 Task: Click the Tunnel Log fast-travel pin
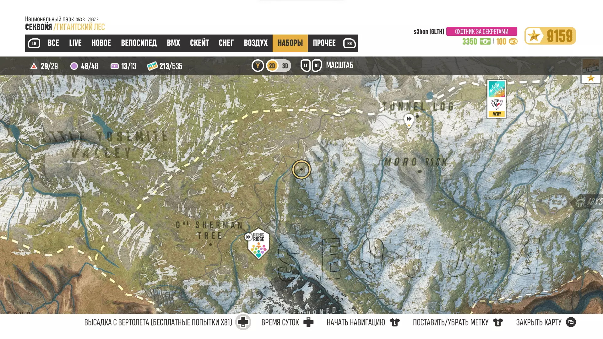click(409, 120)
